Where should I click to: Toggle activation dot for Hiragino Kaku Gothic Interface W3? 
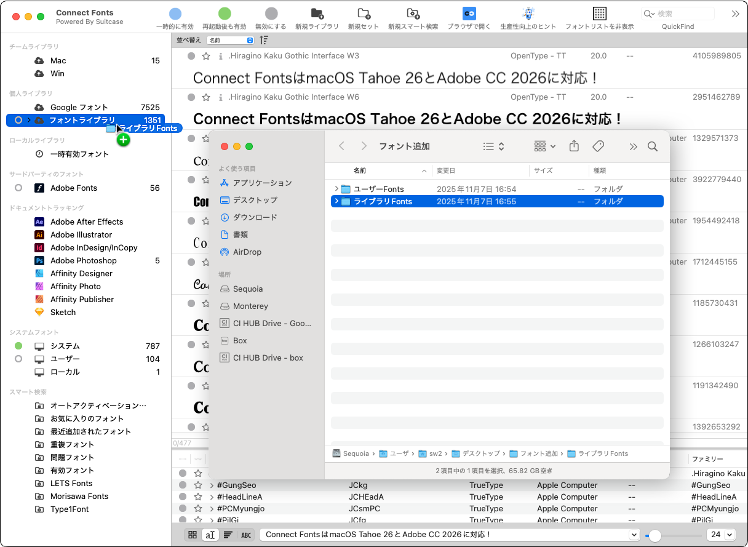[191, 56]
